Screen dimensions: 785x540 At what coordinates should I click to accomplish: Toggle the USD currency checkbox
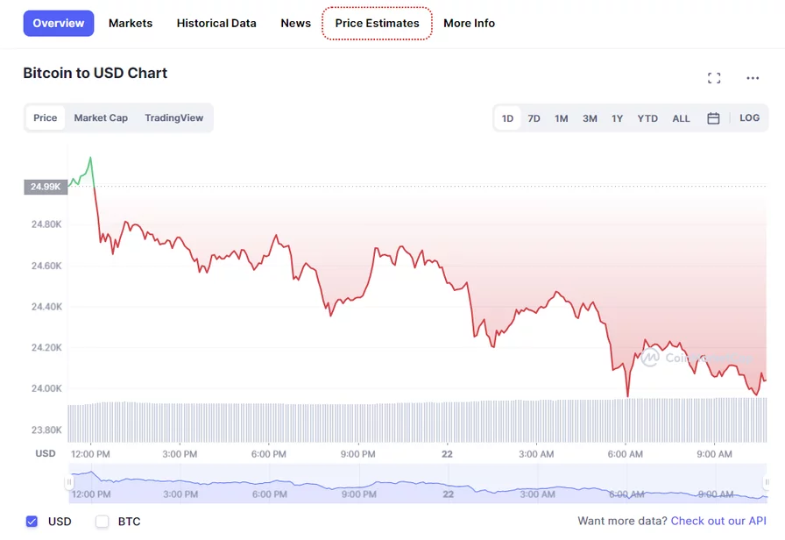[32, 522]
